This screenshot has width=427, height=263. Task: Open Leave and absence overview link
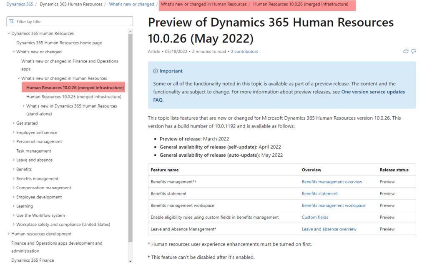click(x=329, y=229)
